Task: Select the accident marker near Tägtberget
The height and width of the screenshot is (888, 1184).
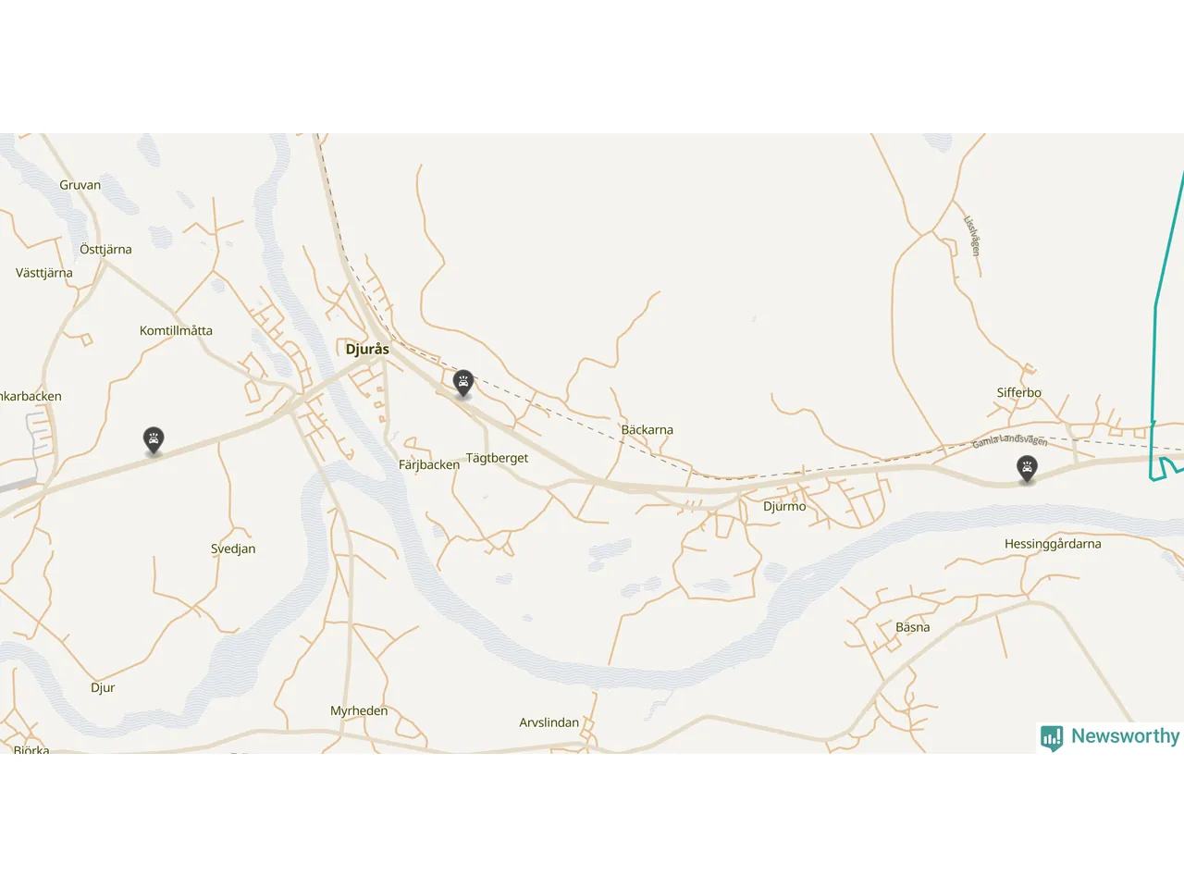Action: (x=463, y=383)
